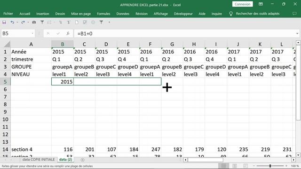The image size is (301, 169).
Task: Open the Inquire tab
Action: 216,14
